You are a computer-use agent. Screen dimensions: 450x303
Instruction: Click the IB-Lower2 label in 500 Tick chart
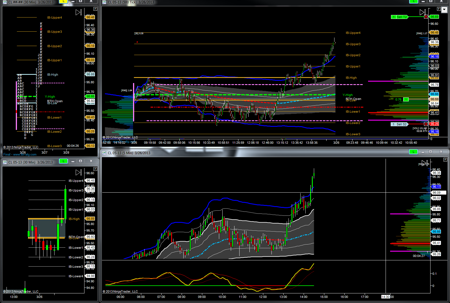(353, 123)
